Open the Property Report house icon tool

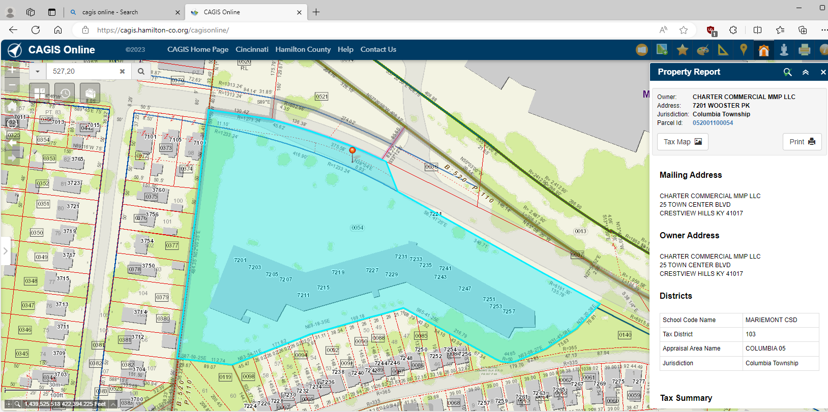763,50
